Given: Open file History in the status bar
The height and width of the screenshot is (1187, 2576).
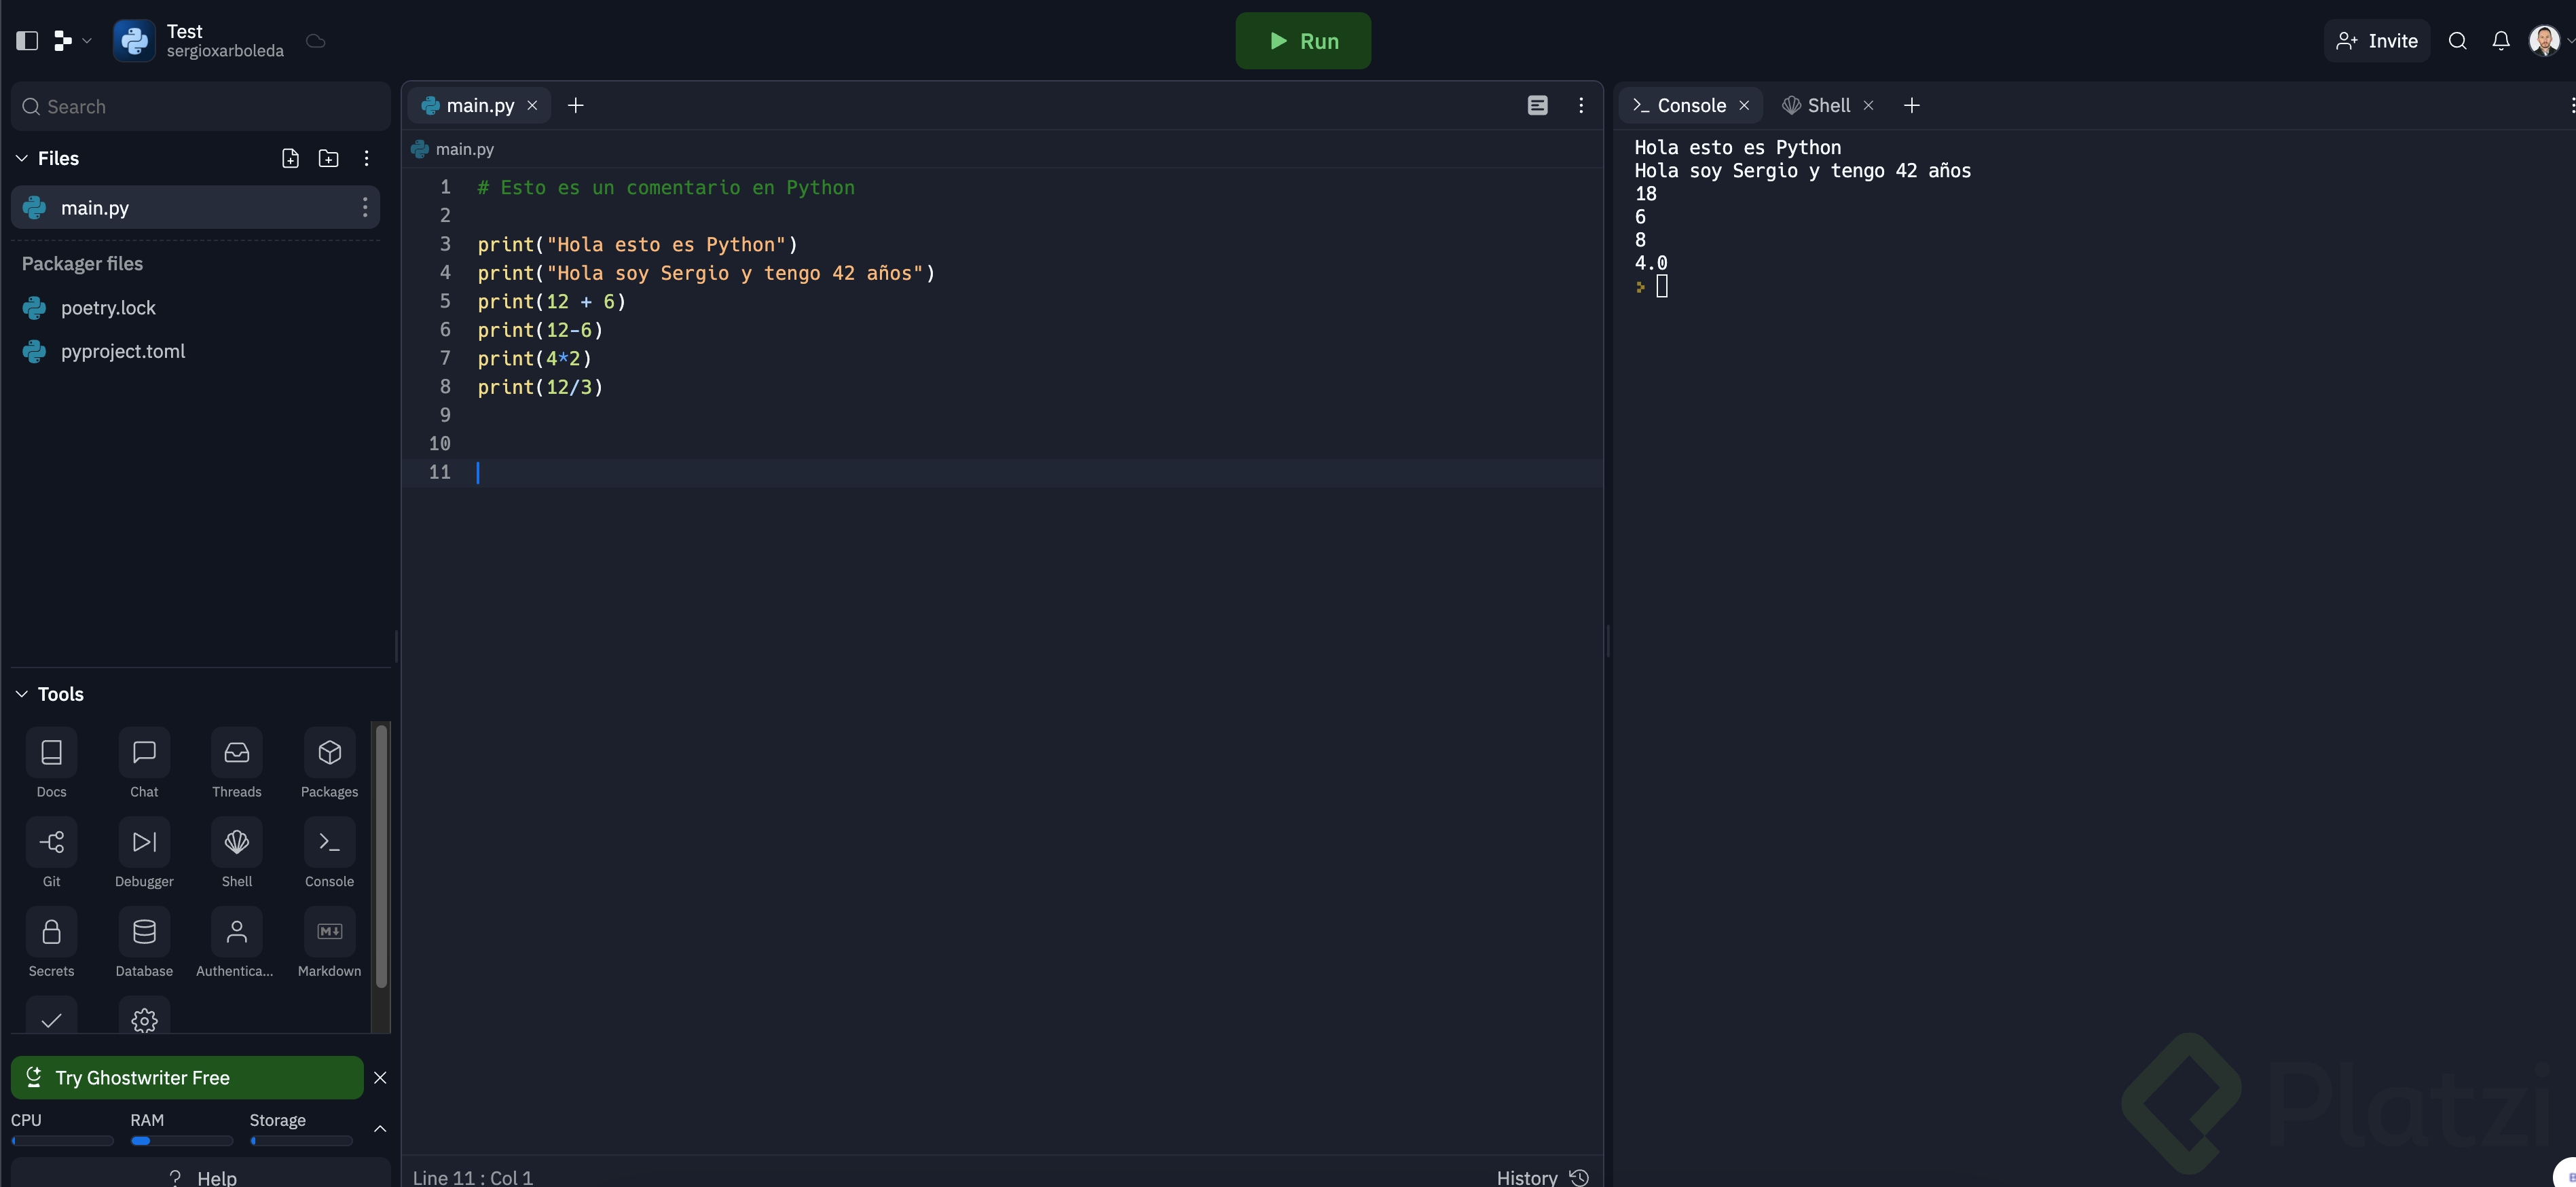Looking at the screenshot, I should click(x=1542, y=1177).
